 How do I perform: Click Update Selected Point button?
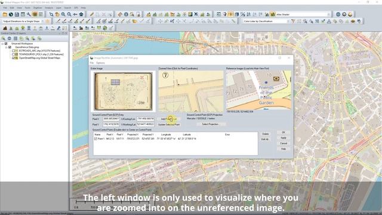tap(169, 124)
